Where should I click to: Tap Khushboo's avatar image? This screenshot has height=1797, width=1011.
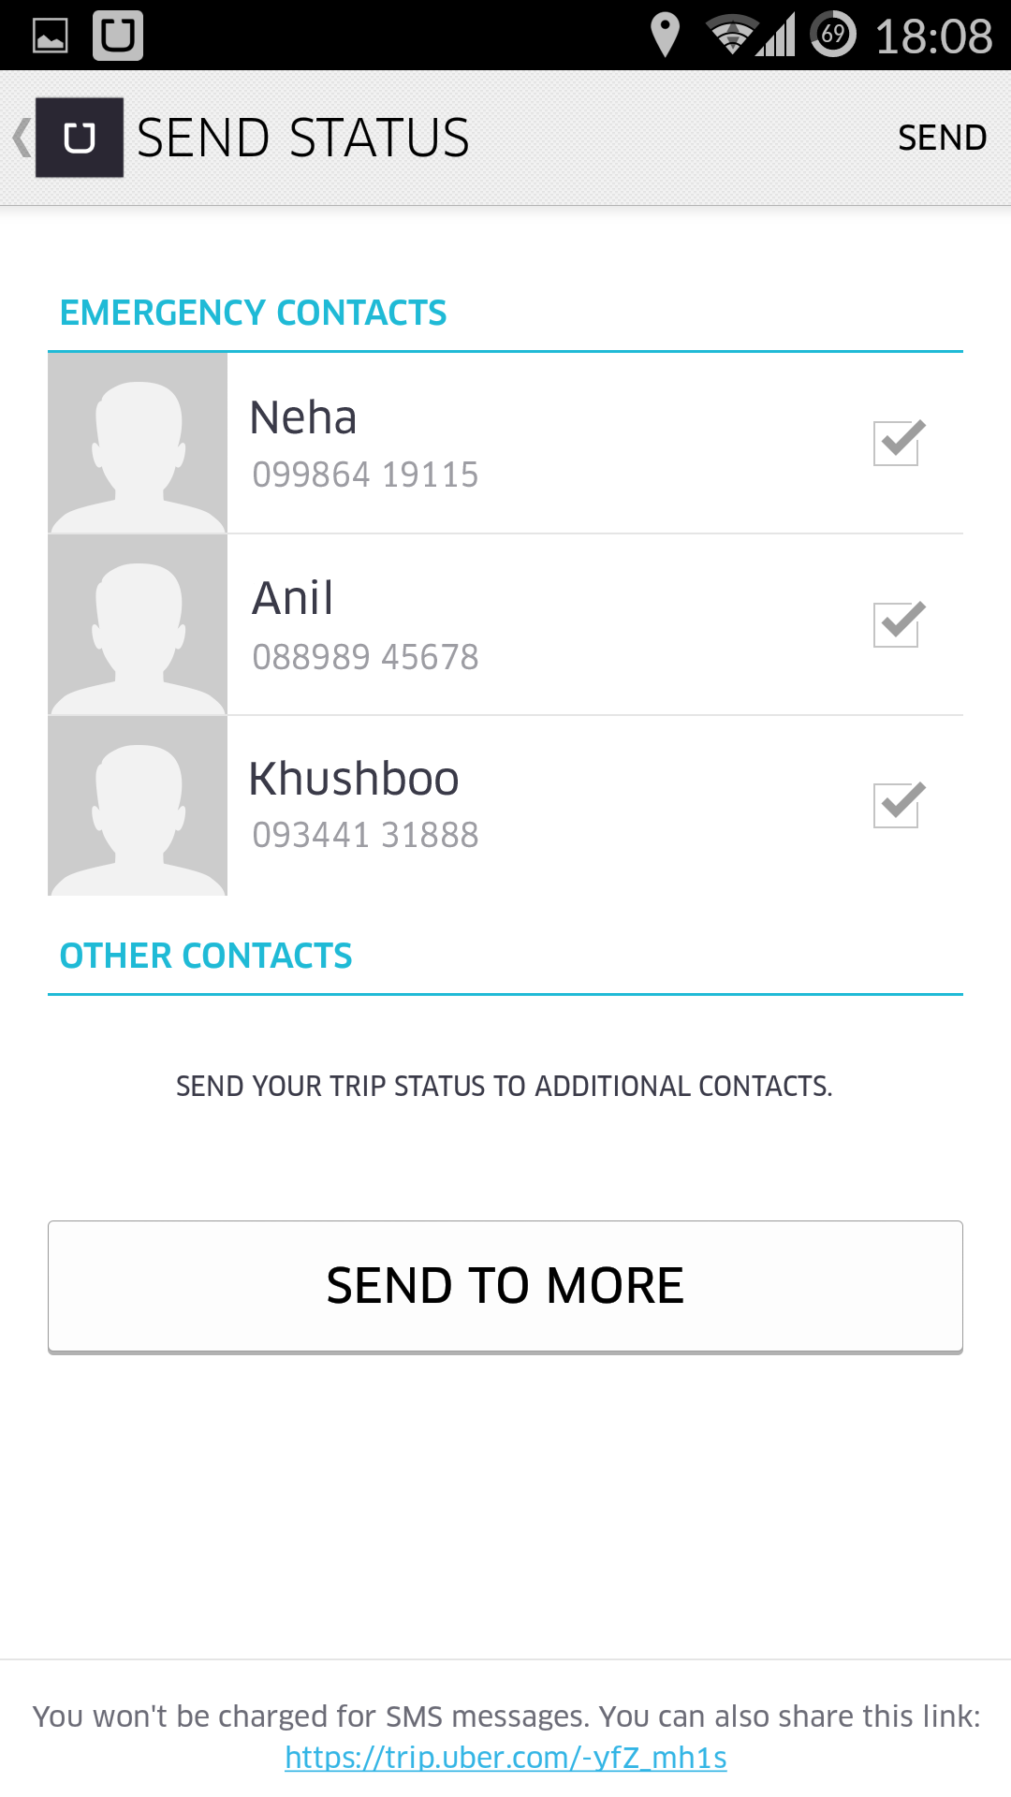click(138, 806)
